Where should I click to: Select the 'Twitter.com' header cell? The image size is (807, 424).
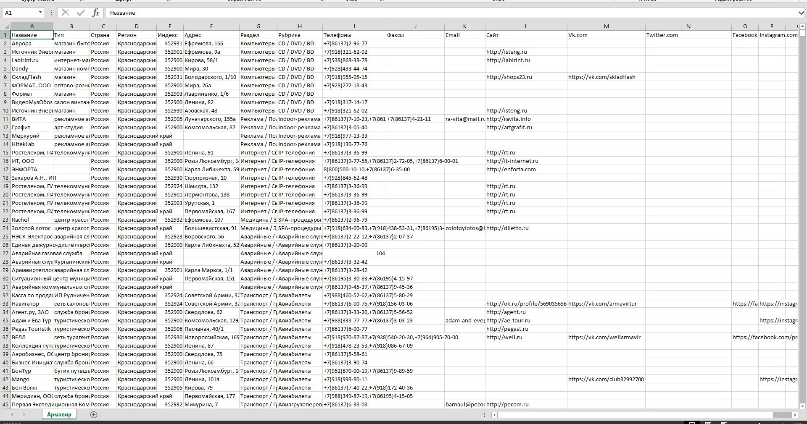pyautogui.click(x=688, y=35)
